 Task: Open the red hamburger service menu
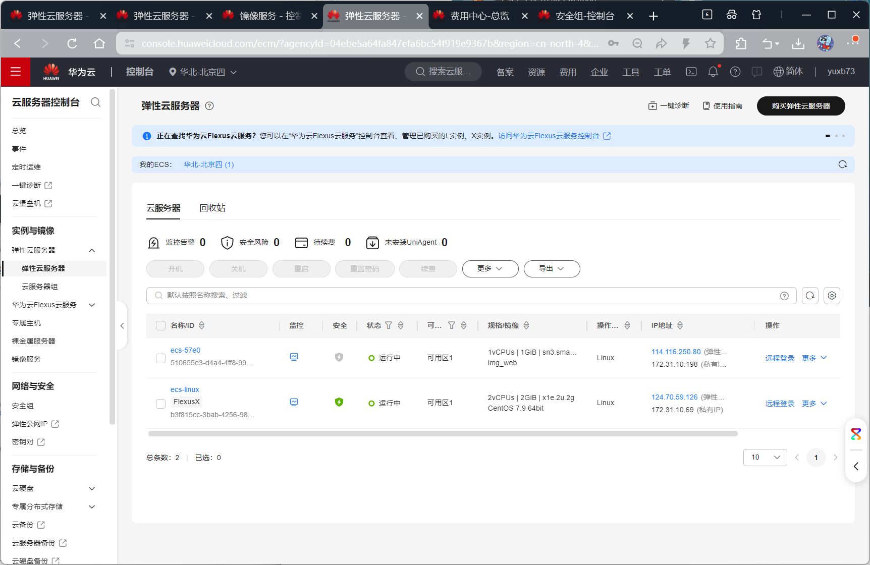(16, 72)
